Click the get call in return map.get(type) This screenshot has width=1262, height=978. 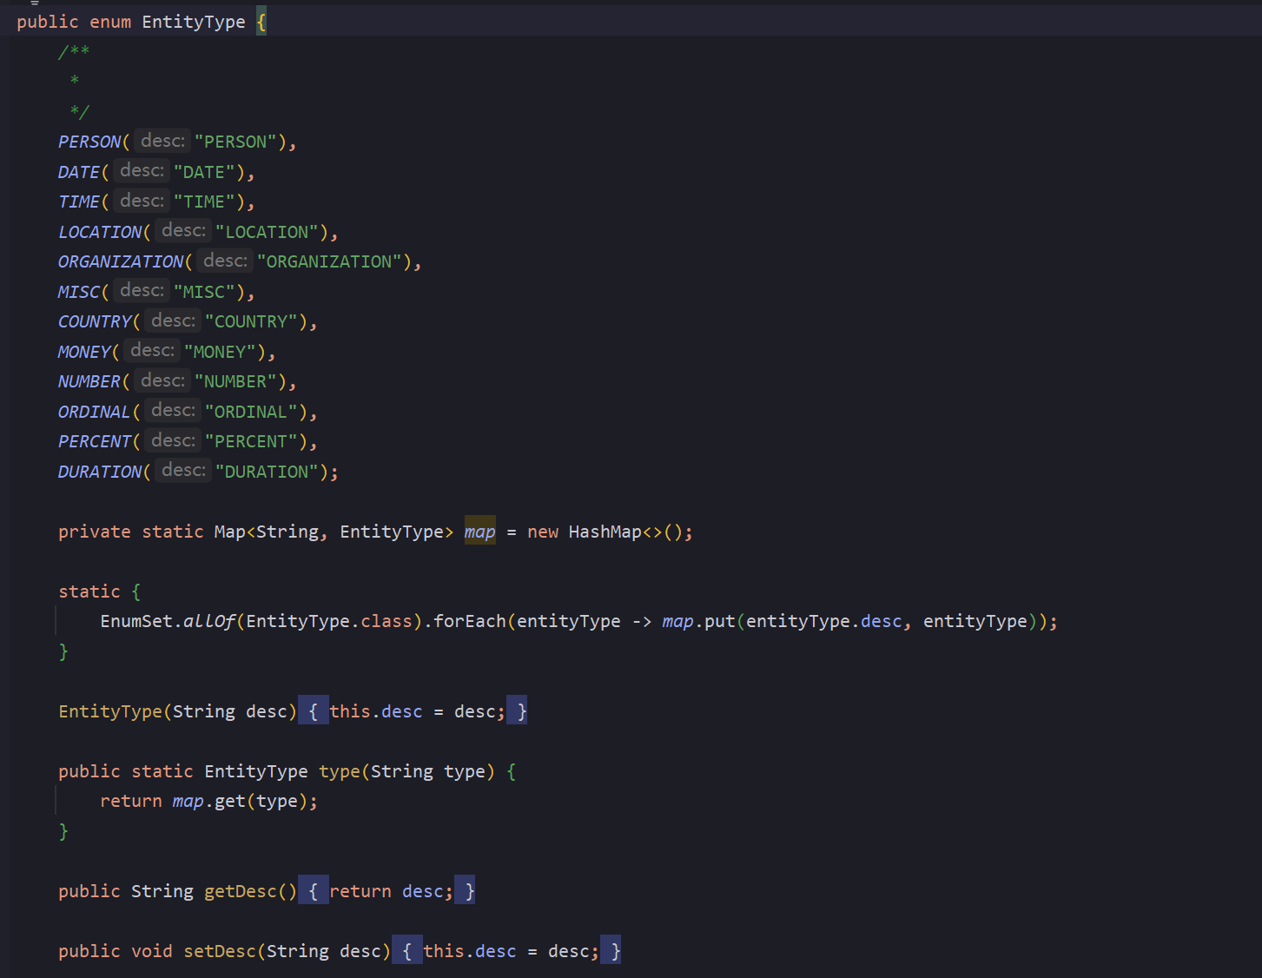pos(230,801)
